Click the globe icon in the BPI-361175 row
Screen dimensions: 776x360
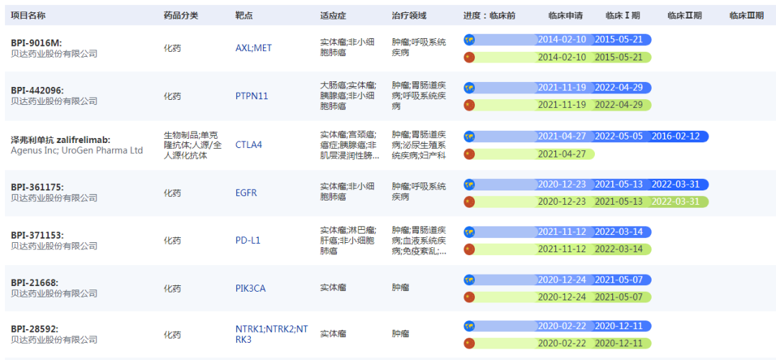469,185
